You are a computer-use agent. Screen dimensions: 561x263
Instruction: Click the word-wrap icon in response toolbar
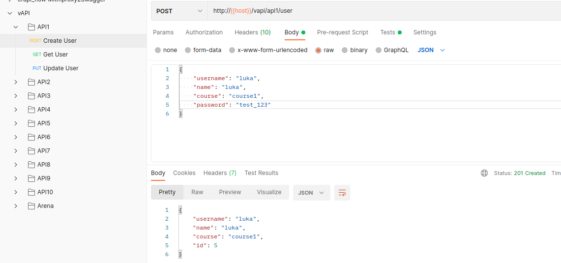pos(342,193)
